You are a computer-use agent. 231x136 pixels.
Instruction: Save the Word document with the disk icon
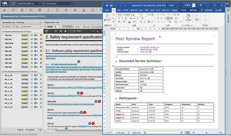(111, 5)
